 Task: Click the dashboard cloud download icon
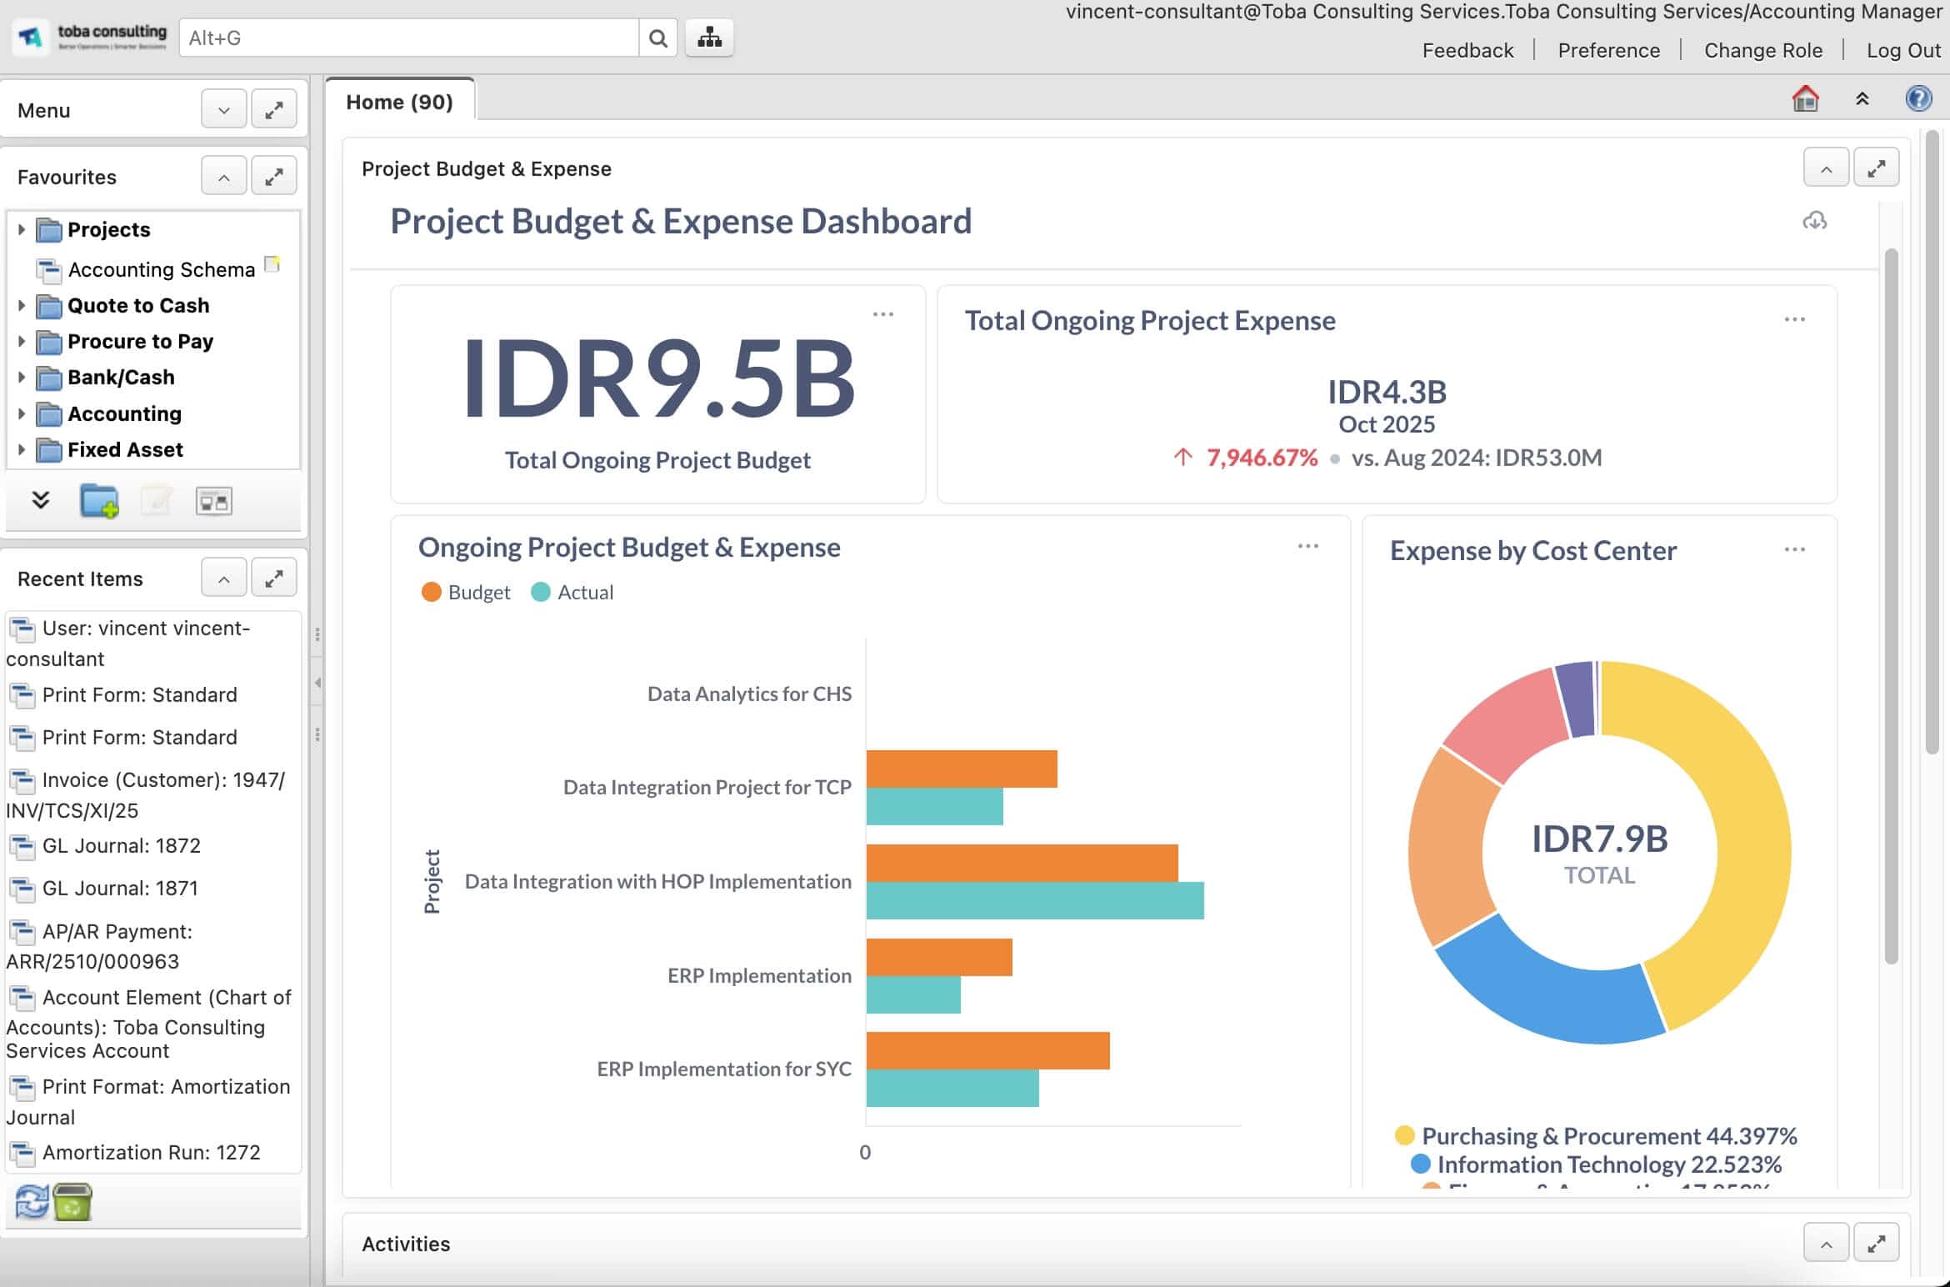pos(1814,221)
